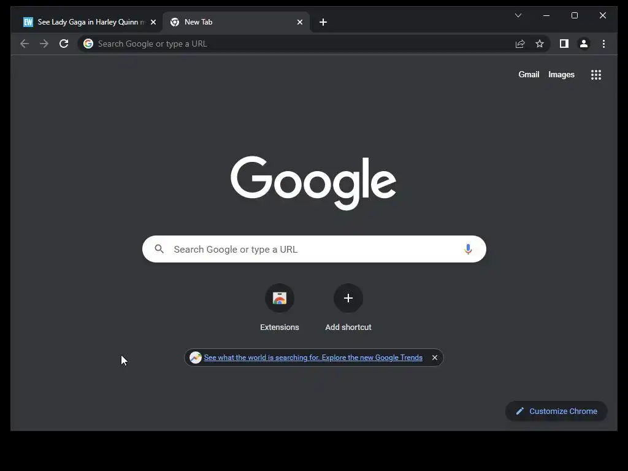Open the Gmail link
The width and height of the screenshot is (628, 471).
click(x=529, y=74)
